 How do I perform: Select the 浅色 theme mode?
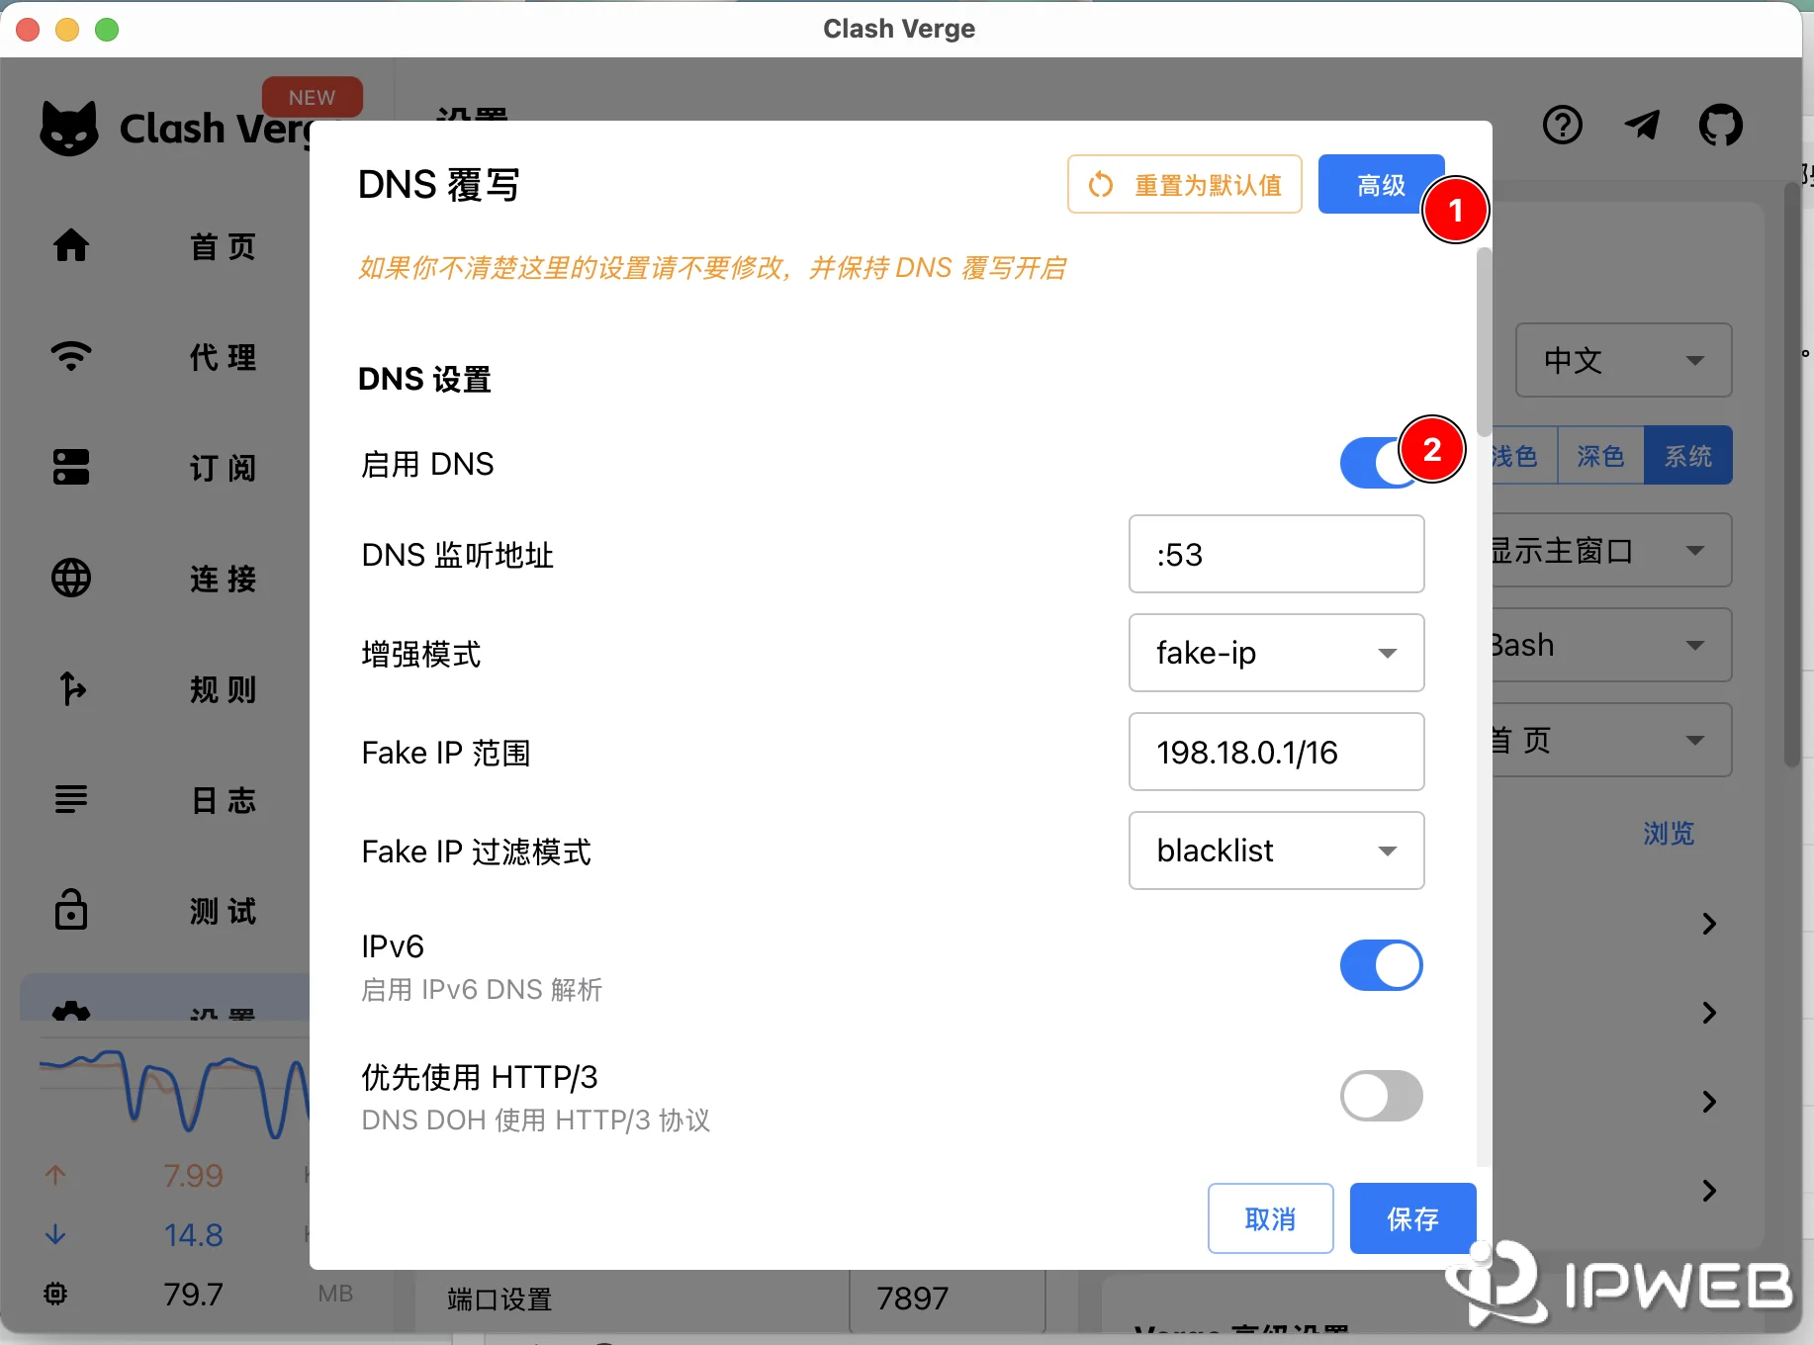point(1523,456)
